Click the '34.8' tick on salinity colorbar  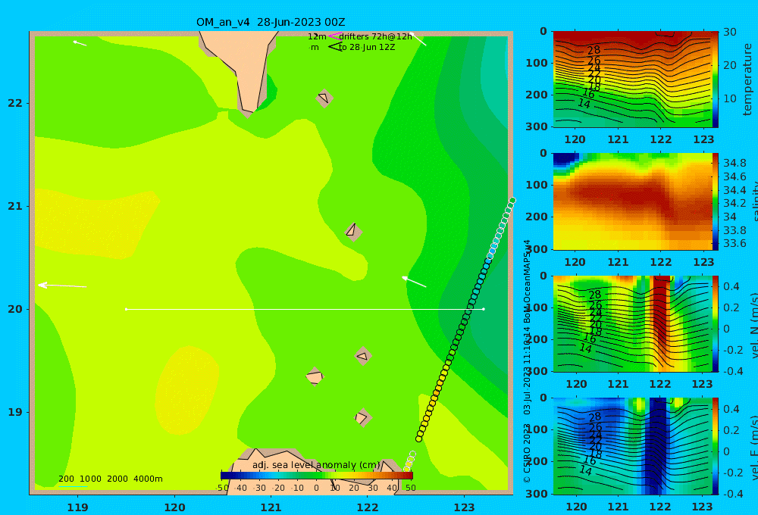[735, 163]
